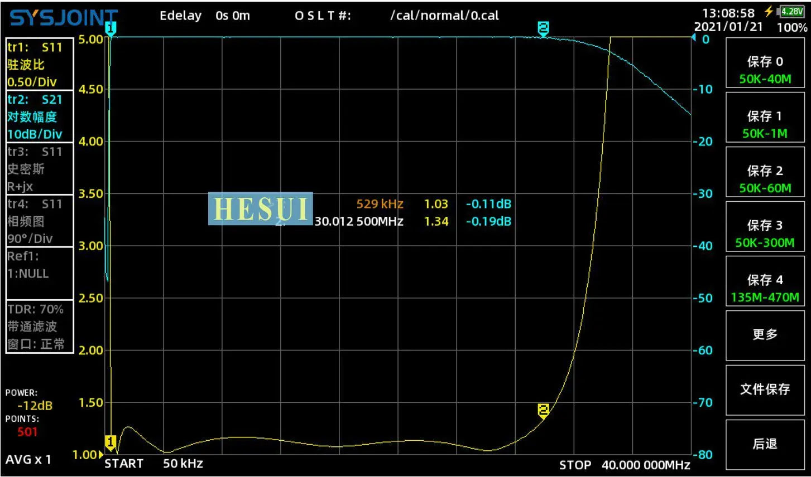Open the Ref1 NULL reference panel
Screen dimensions: 811x477
pos(40,273)
